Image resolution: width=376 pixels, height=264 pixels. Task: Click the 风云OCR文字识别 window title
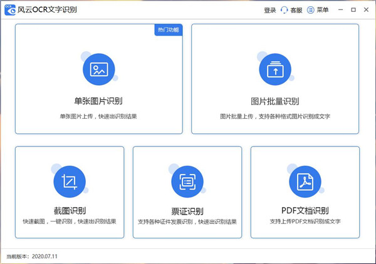(x=47, y=10)
